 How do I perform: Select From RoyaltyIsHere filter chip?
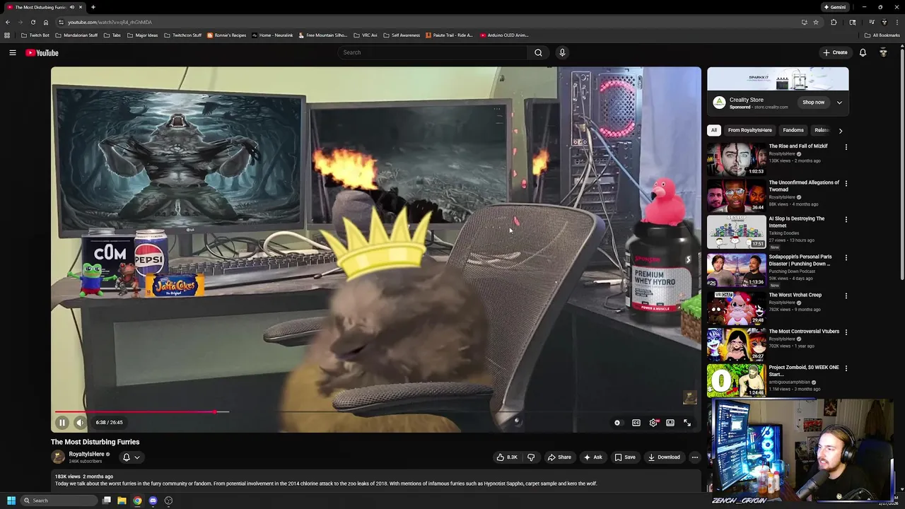[749, 130]
